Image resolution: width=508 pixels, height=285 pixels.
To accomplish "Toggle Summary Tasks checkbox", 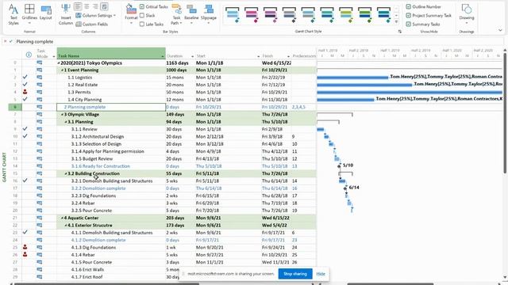I will (x=408, y=24).
